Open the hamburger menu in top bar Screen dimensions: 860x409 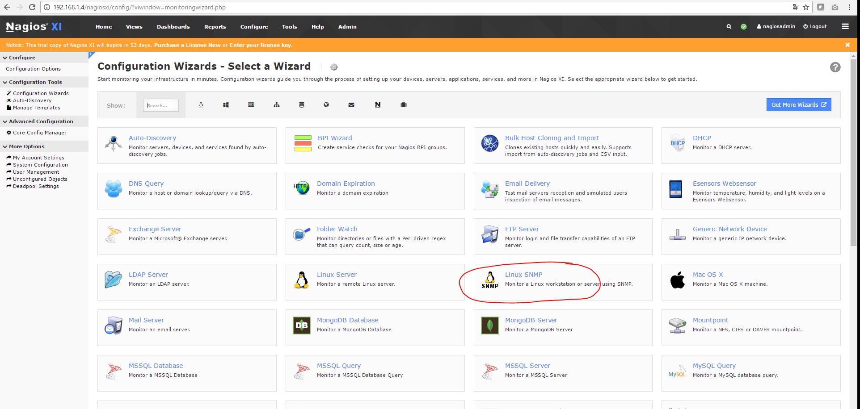[845, 27]
